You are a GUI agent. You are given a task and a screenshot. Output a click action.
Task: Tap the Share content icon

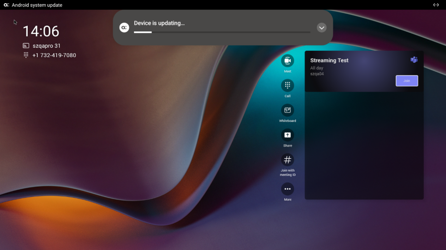click(287, 135)
